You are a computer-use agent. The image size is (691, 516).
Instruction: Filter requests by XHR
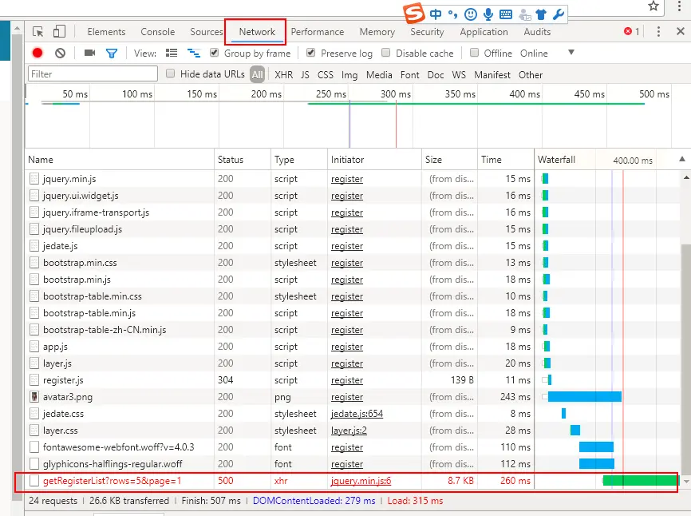click(x=284, y=74)
